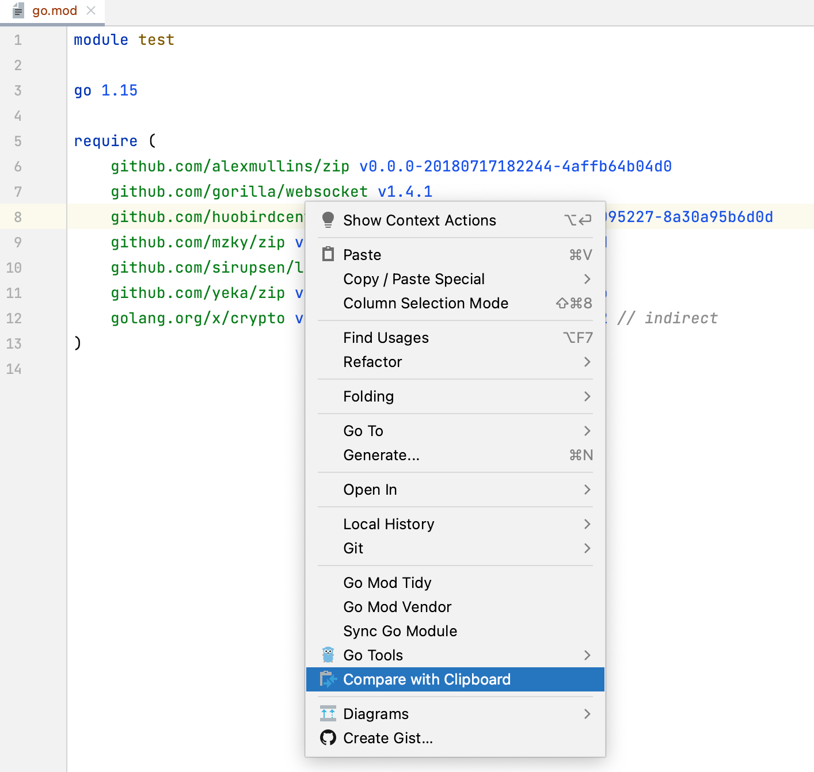The height and width of the screenshot is (772, 814).
Task: Click the closing parenthesis on line 13
Action: (78, 343)
